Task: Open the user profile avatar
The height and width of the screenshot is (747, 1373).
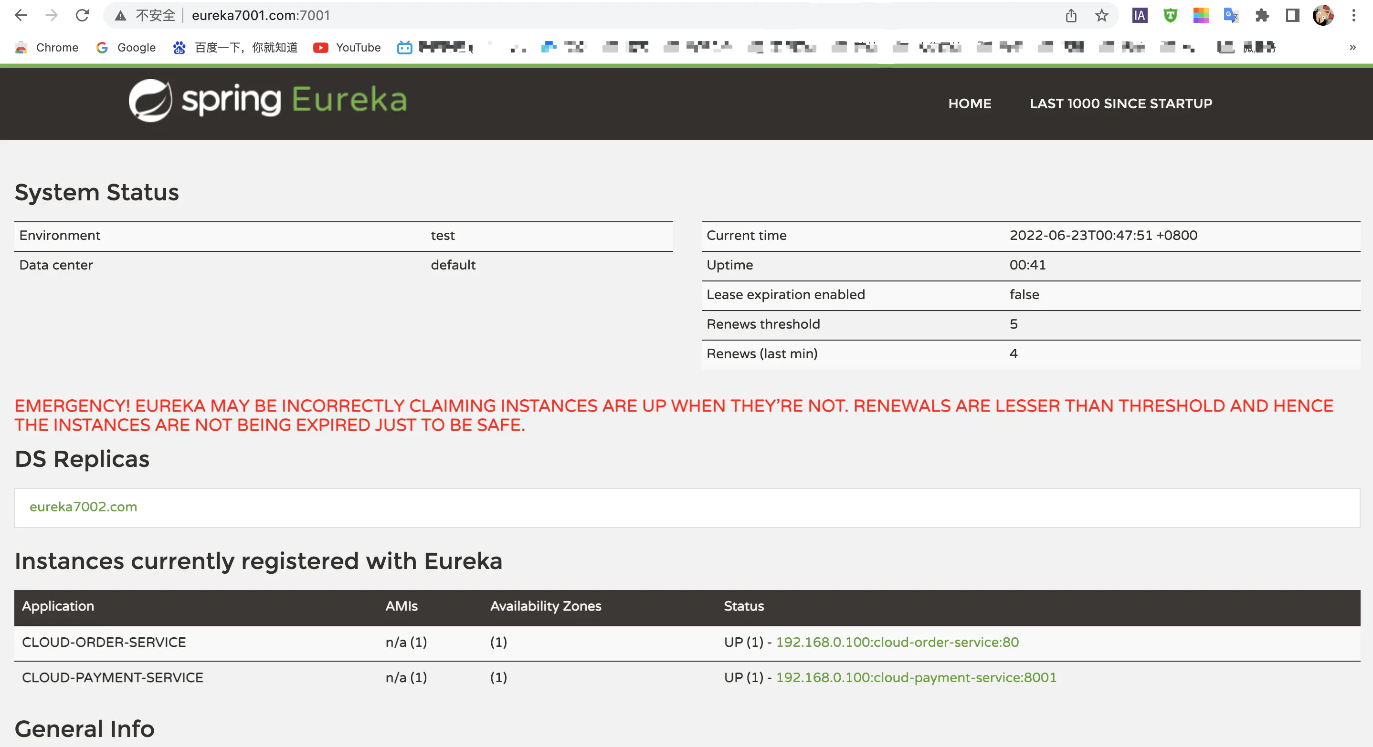Action: tap(1323, 15)
